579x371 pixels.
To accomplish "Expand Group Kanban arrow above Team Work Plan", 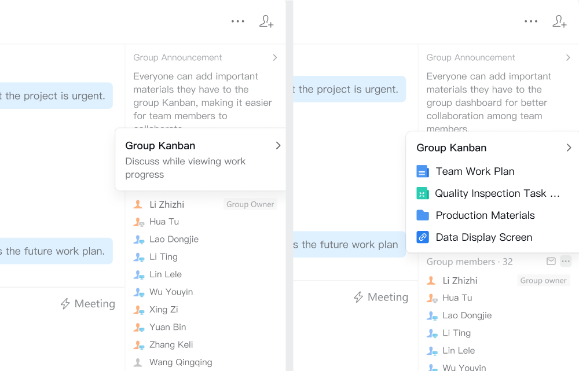I will 569,148.
